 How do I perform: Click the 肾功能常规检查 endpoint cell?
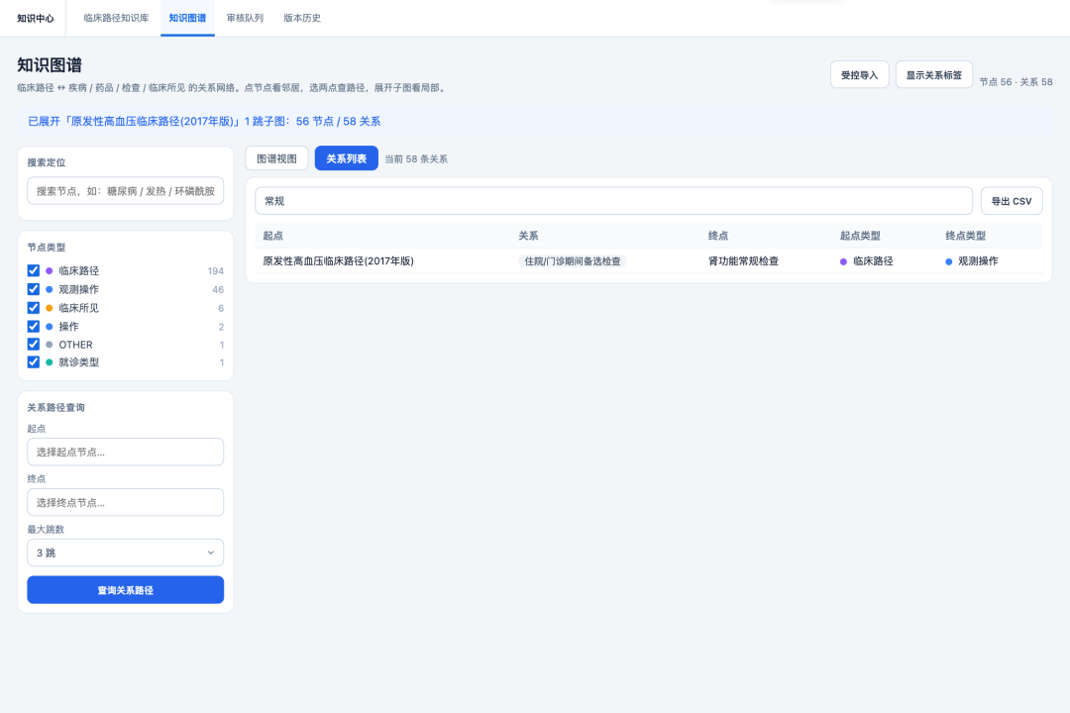pyautogui.click(x=743, y=260)
